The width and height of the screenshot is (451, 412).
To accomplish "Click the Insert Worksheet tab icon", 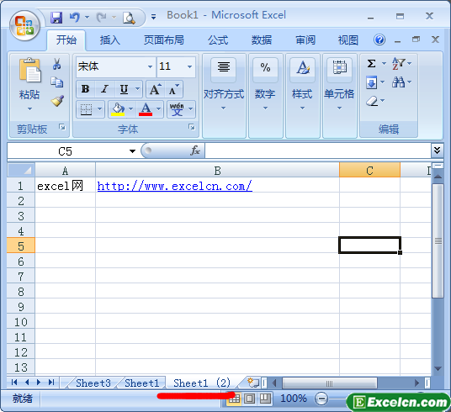I will pos(252,383).
